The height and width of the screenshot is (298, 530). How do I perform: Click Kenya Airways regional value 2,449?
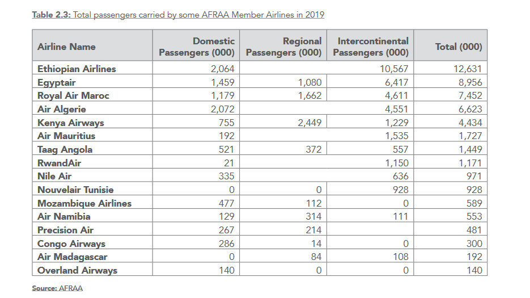[x=309, y=123]
